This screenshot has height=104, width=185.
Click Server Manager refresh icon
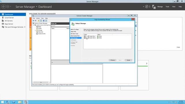pos(147,7)
